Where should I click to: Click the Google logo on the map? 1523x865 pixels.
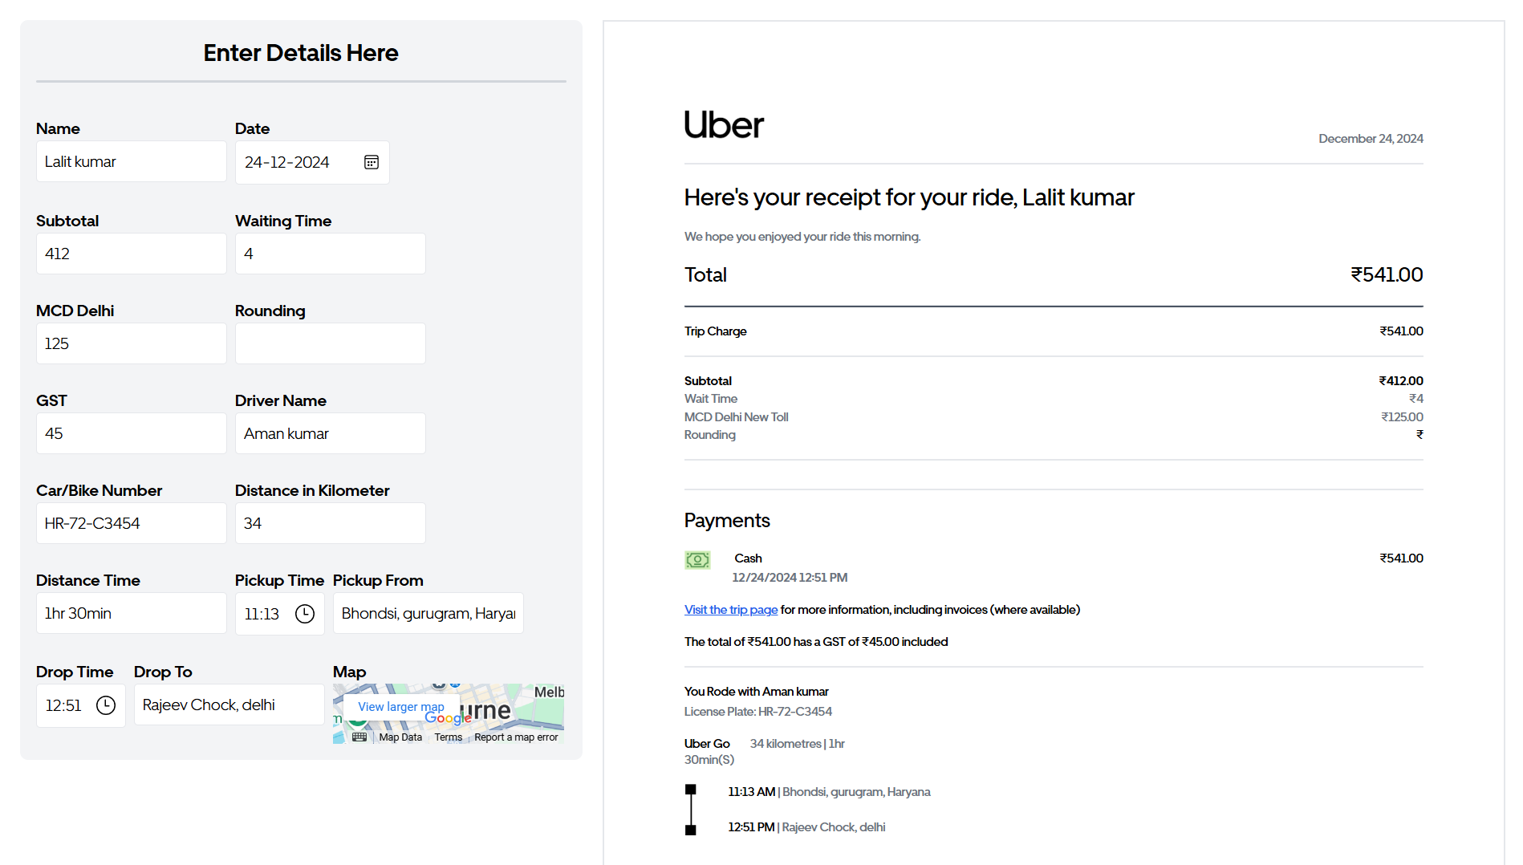[447, 719]
